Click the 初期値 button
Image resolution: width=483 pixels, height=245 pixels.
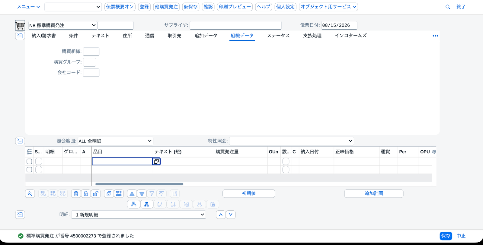[x=249, y=193]
